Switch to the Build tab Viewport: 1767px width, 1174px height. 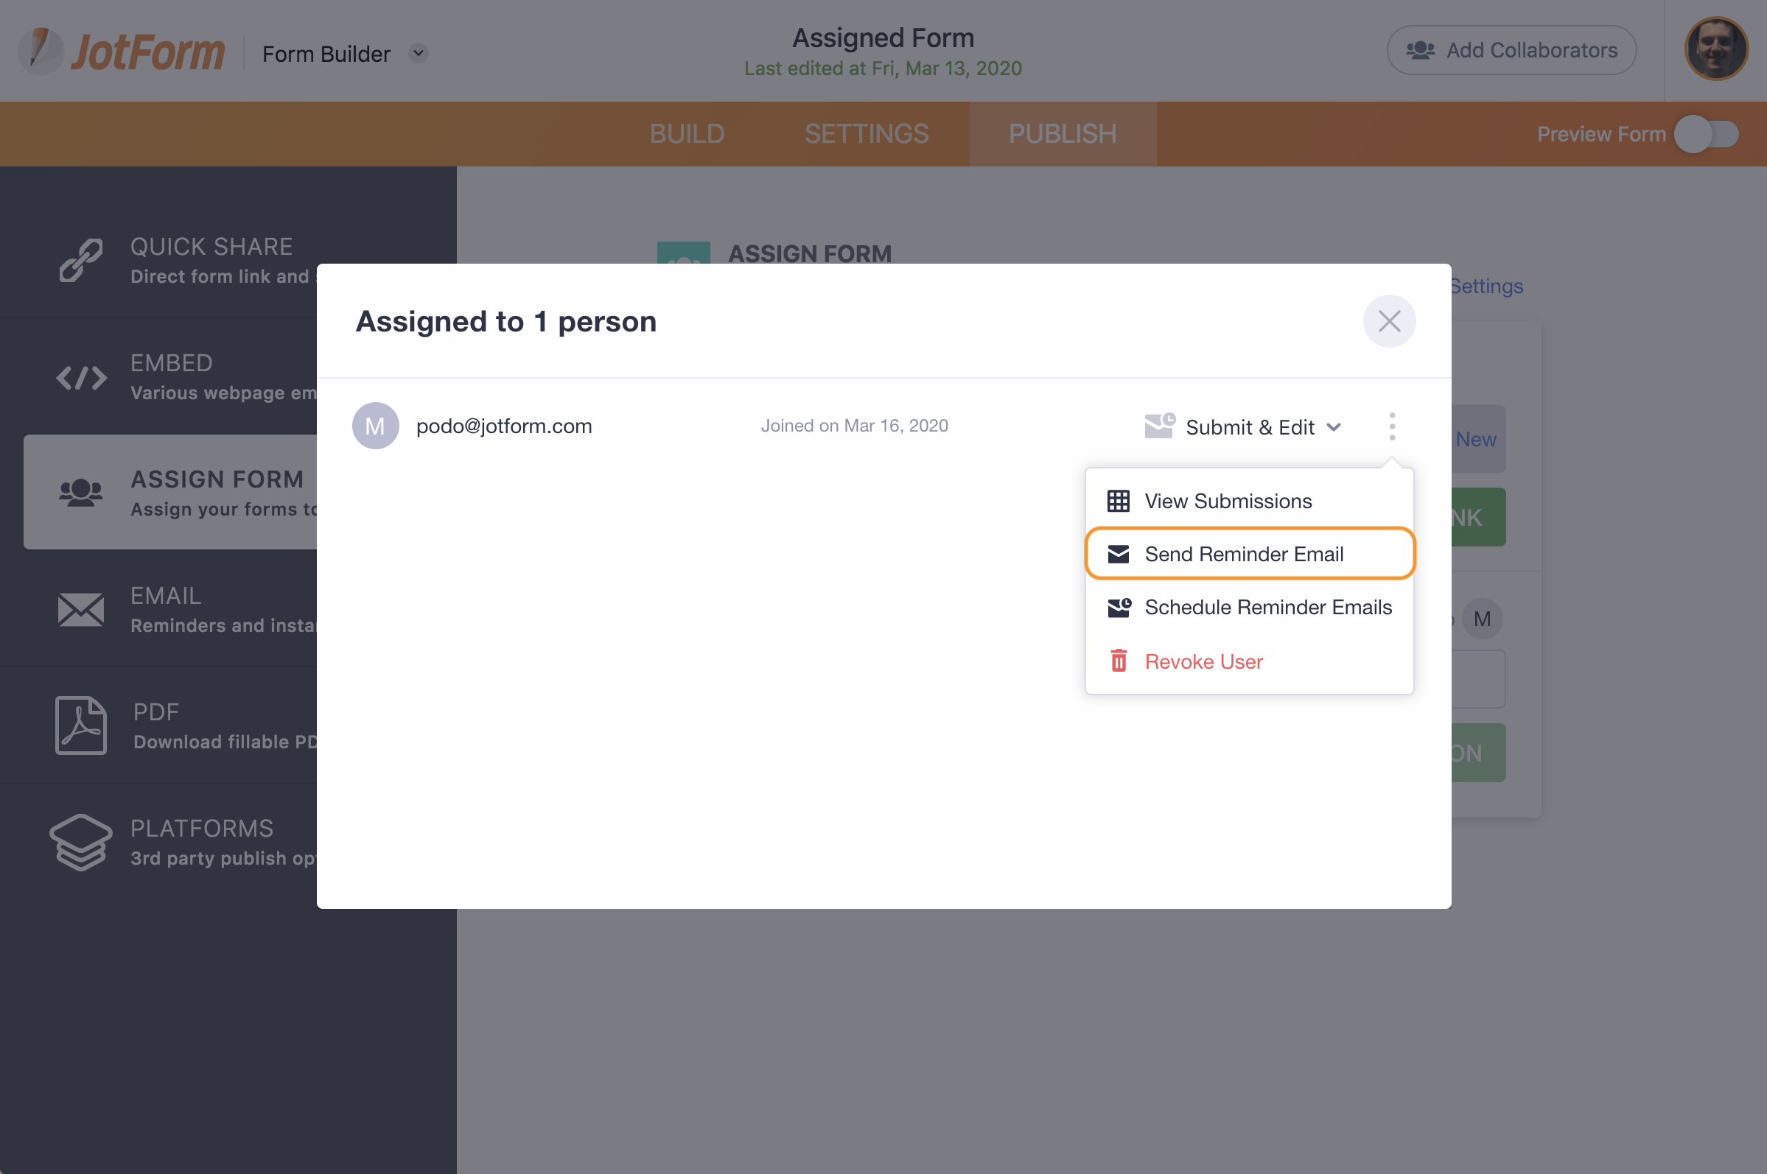[686, 133]
